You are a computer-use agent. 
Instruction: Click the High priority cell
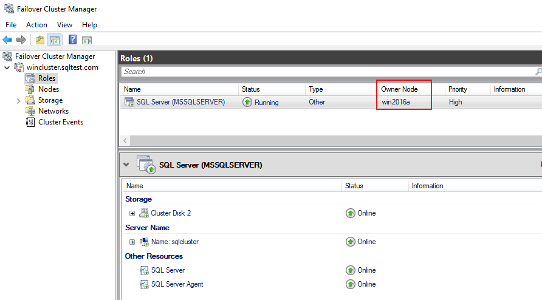coord(455,102)
